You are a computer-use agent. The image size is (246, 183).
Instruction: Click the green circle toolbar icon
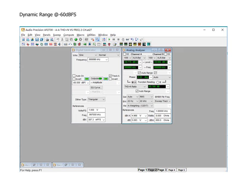[76, 40]
